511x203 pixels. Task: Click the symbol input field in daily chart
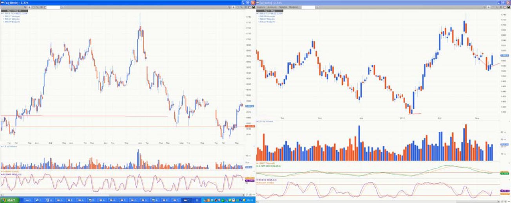308,7
